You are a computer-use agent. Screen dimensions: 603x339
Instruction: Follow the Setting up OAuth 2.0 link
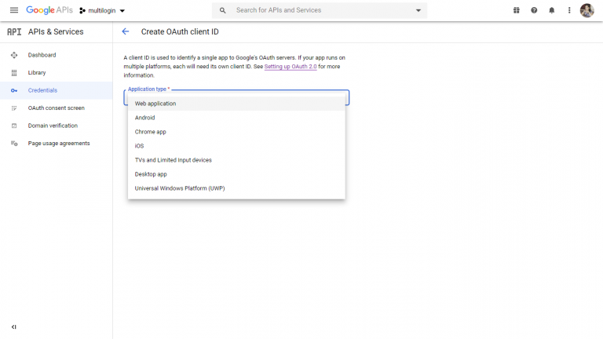[291, 67]
